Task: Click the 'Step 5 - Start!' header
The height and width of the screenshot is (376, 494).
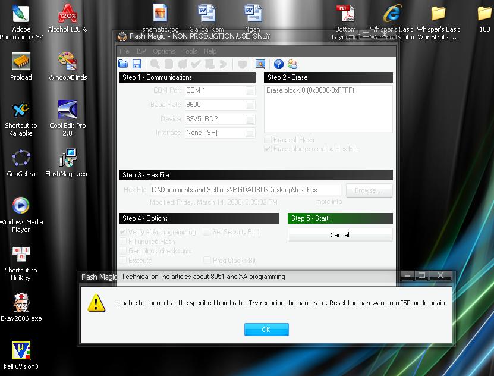Action: click(x=340, y=218)
